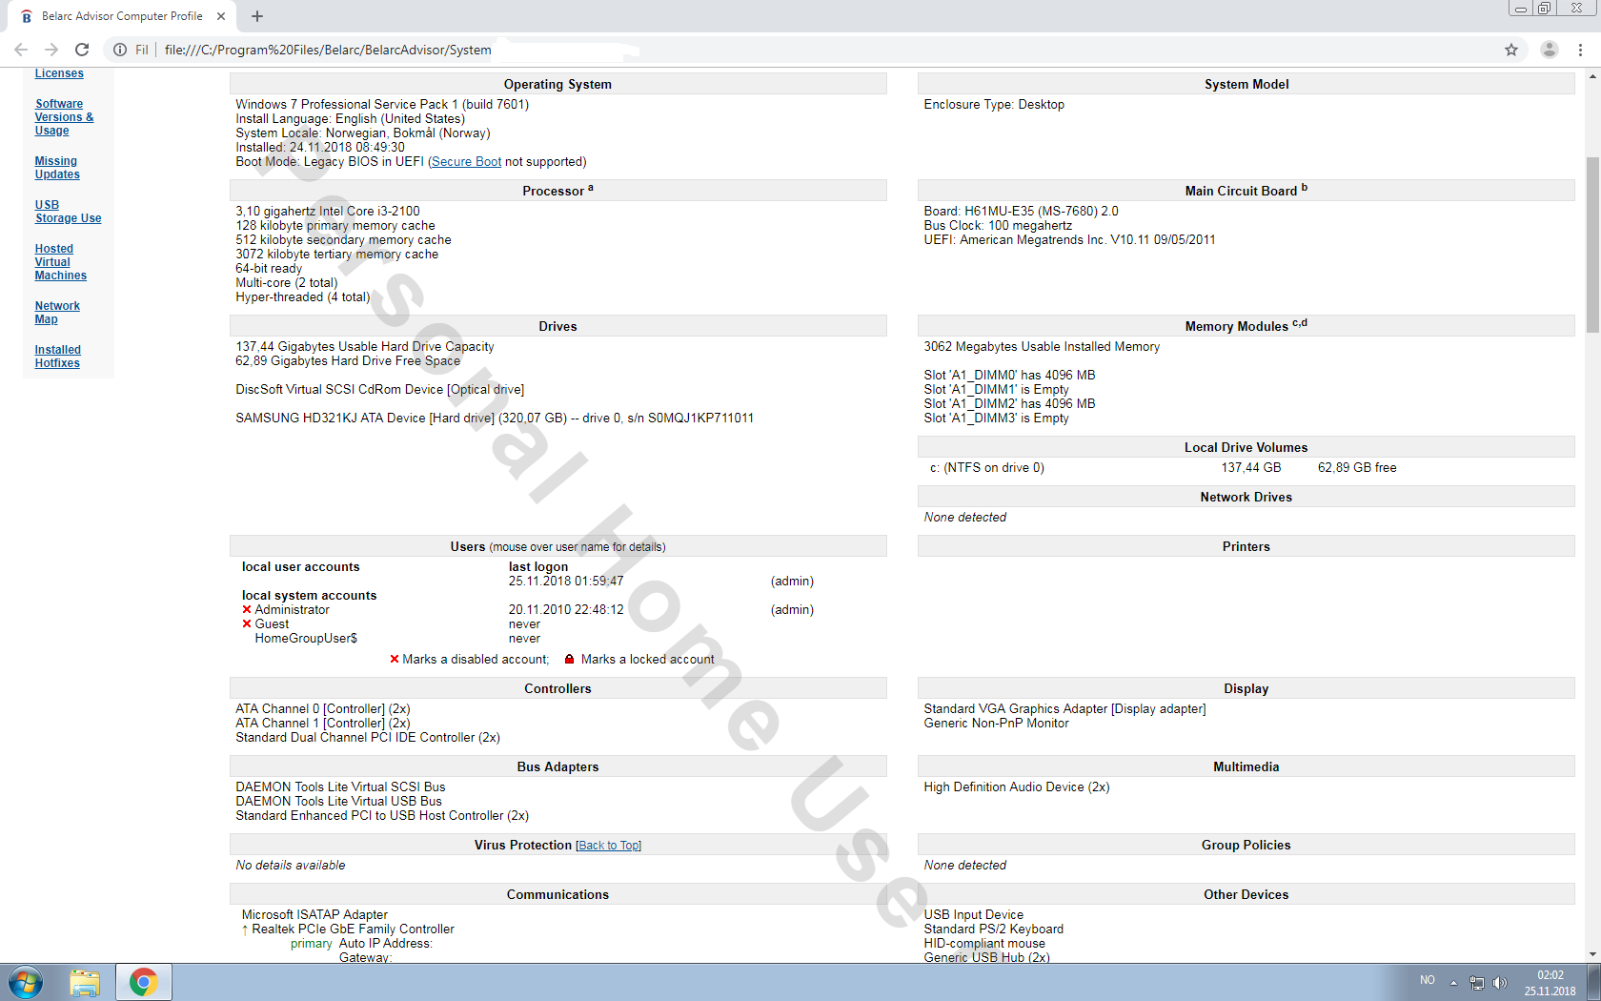The image size is (1601, 1001).
Task: Click 'c: (NTFS on drive 0)' volume entry
Action: click(x=987, y=468)
